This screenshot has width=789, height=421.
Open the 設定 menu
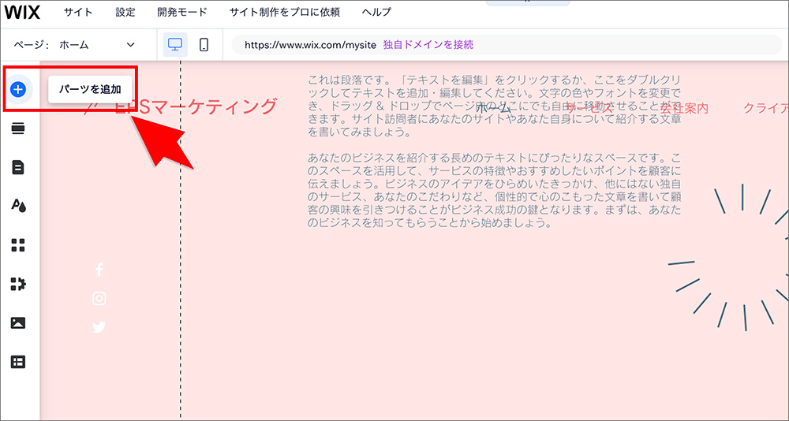pyautogui.click(x=125, y=13)
